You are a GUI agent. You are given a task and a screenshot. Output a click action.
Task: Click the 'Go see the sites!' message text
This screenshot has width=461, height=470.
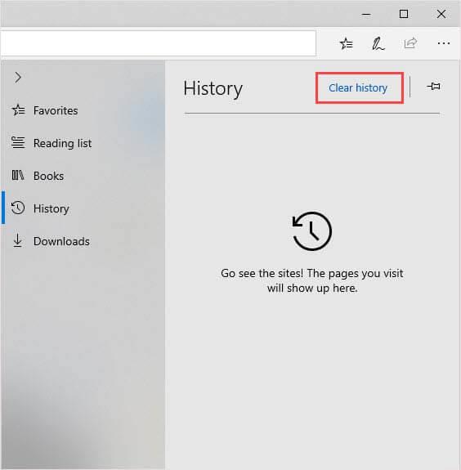(312, 280)
